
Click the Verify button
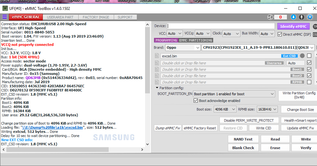[x=305, y=148]
